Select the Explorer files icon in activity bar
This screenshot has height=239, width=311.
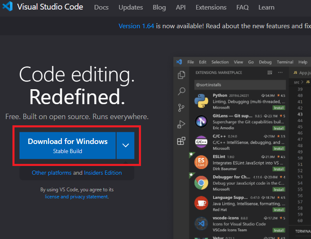pyautogui.click(x=181, y=75)
